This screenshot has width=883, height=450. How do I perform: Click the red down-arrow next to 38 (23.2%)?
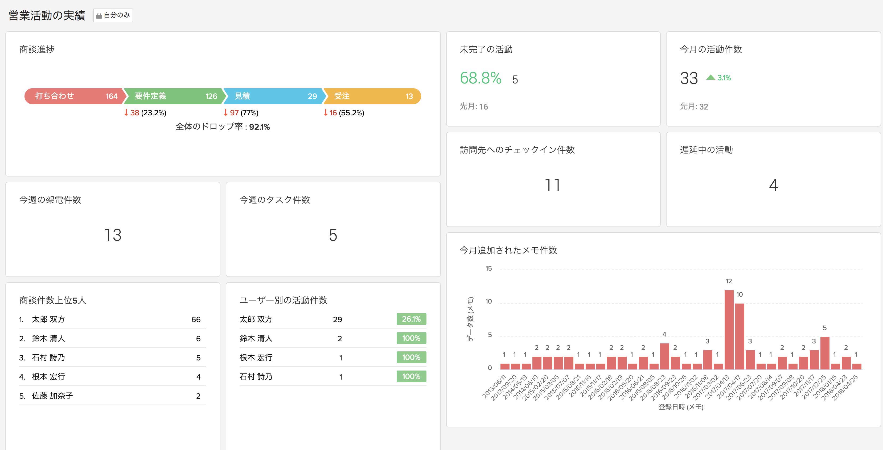pyautogui.click(x=126, y=113)
